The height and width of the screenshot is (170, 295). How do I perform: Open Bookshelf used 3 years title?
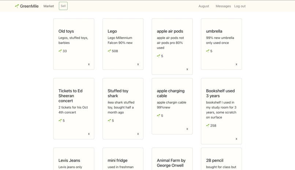pos(220,93)
